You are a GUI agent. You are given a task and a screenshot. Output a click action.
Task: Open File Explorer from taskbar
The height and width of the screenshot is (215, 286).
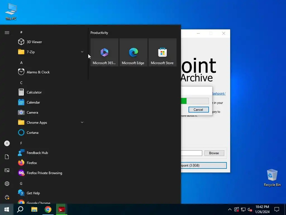[34, 209]
